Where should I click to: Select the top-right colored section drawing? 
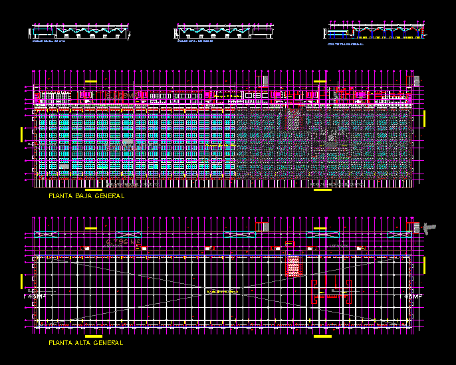point(376,31)
